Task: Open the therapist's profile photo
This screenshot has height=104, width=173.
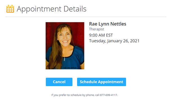Action: pyautogui.click(x=65, y=46)
